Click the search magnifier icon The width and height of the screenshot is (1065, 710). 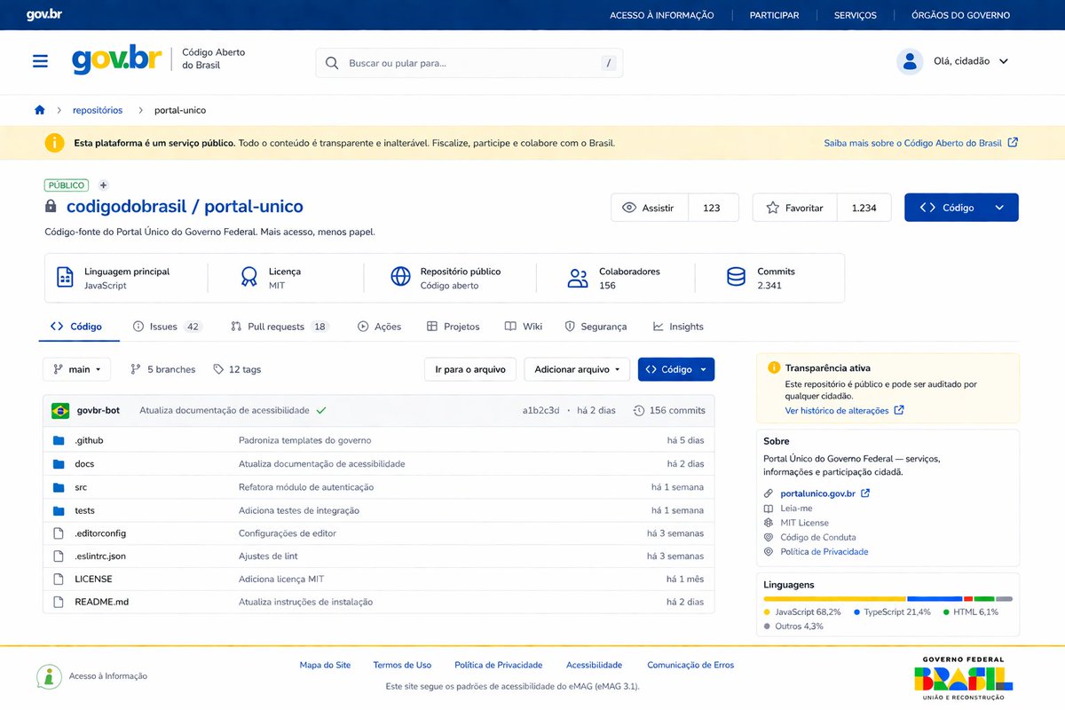point(332,63)
